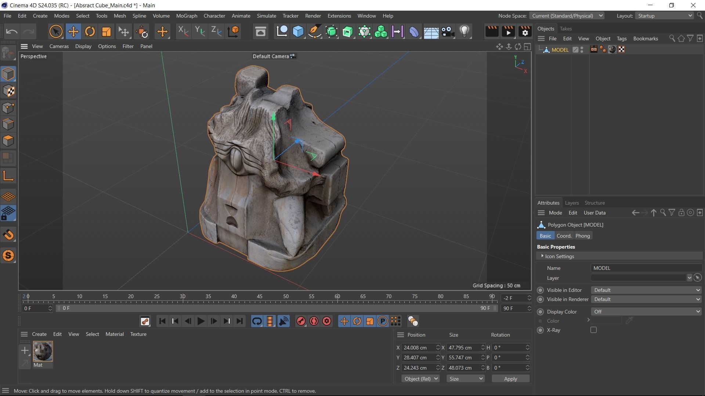Switch to Edges mode
Image resolution: width=705 pixels, height=396 pixels.
click(x=8, y=124)
